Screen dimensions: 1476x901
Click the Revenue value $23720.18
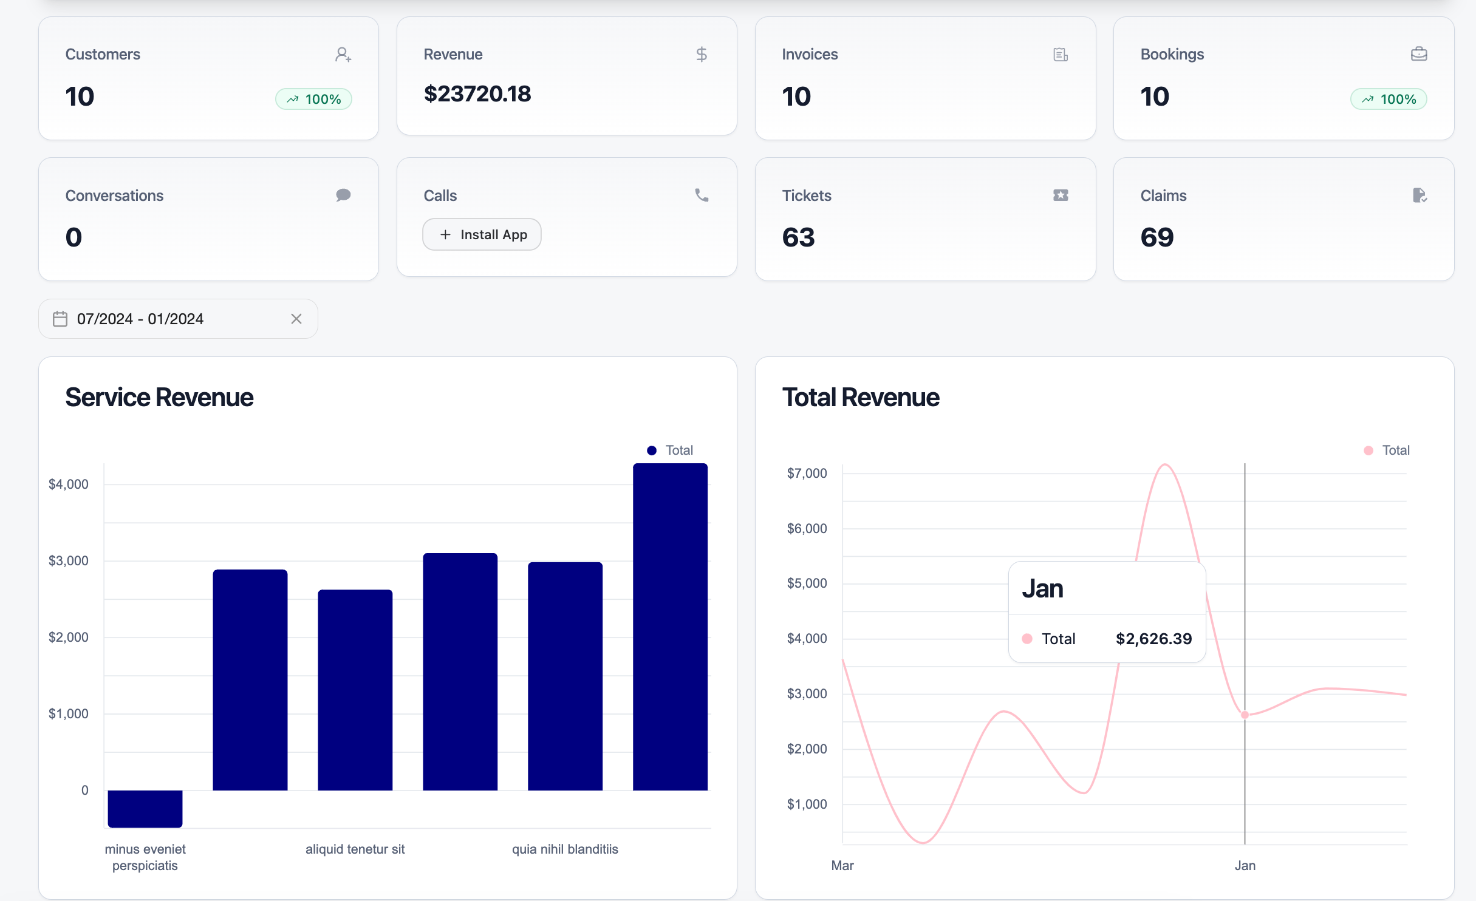(x=477, y=93)
